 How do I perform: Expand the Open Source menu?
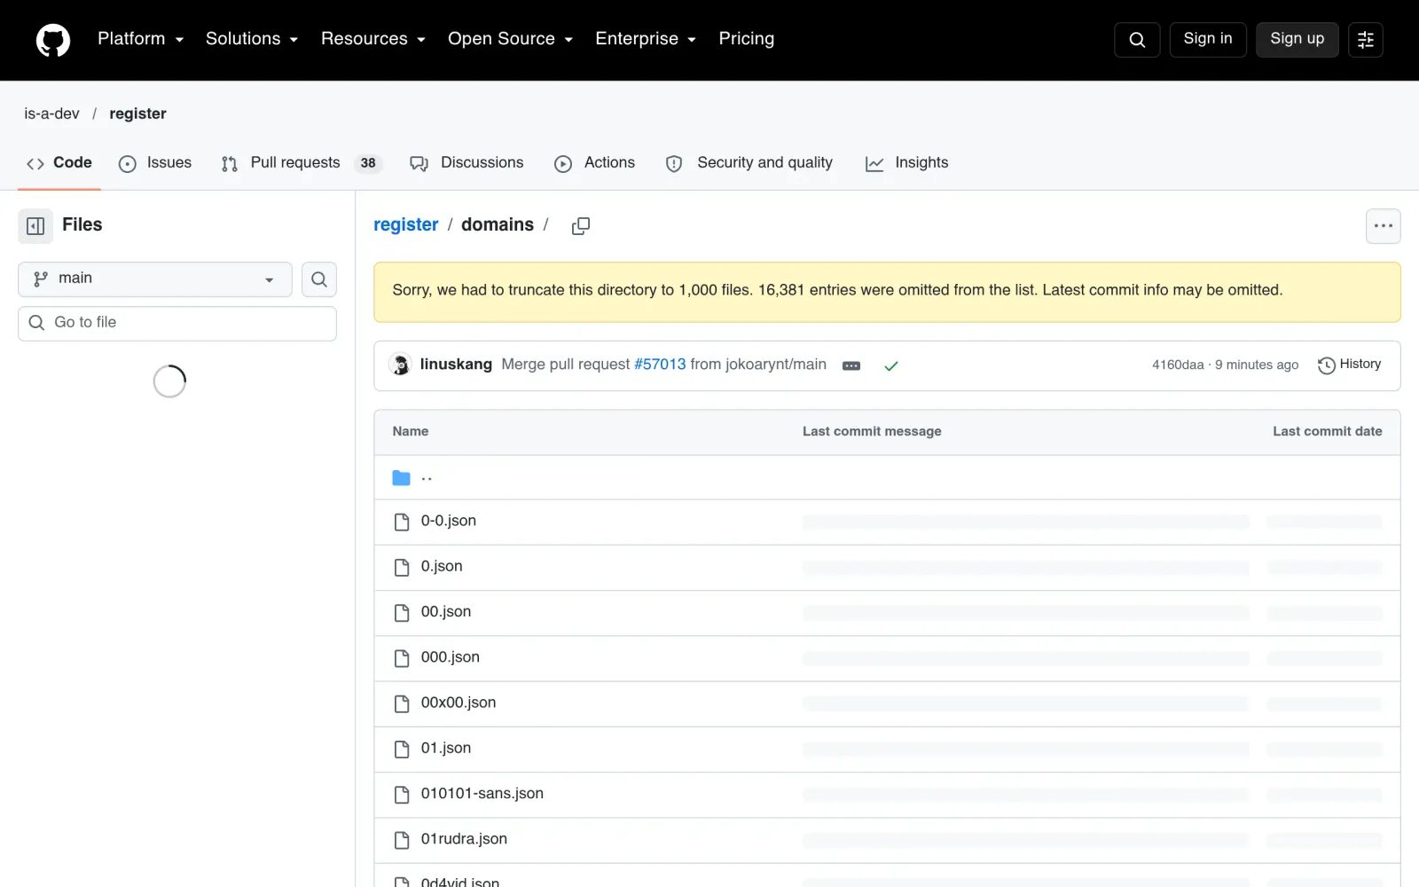(511, 39)
